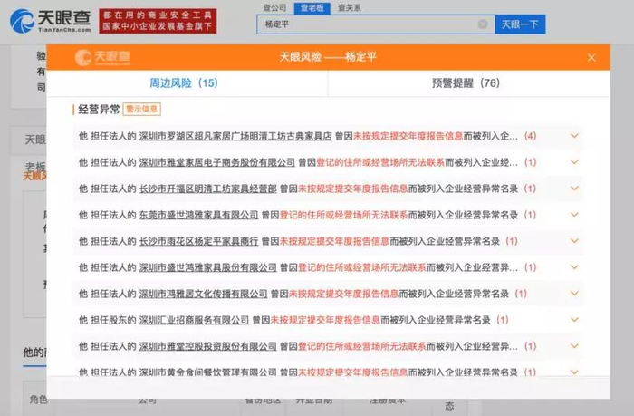Expand the 深圳汇业招商服务有限公司 row

574,320
